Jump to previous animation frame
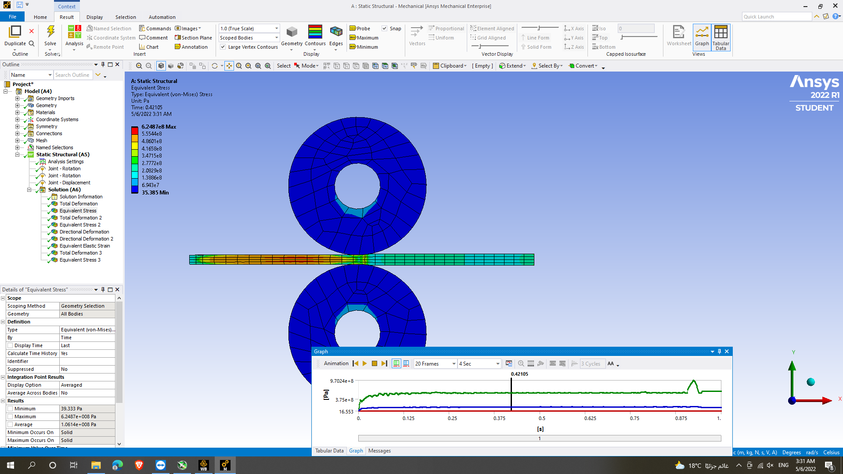843x474 pixels. (x=356, y=363)
